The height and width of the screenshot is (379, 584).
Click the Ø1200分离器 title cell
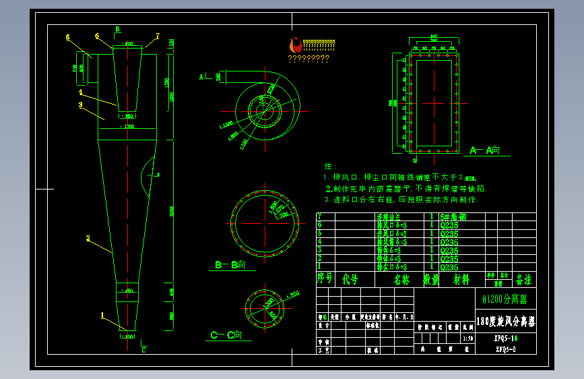(x=505, y=299)
